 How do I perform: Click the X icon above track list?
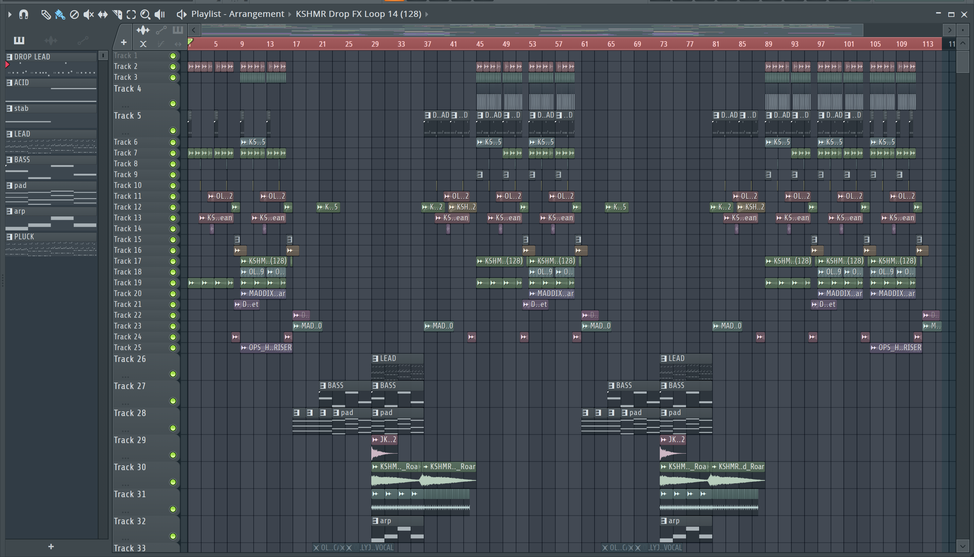point(143,44)
